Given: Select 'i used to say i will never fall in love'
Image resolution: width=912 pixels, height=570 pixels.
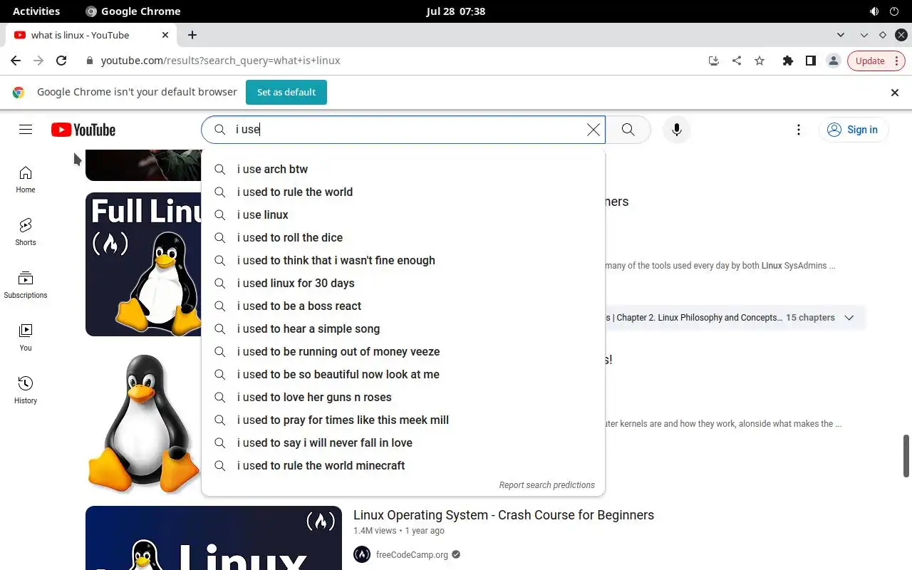Looking at the screenshot, I should tap(403, 442).
